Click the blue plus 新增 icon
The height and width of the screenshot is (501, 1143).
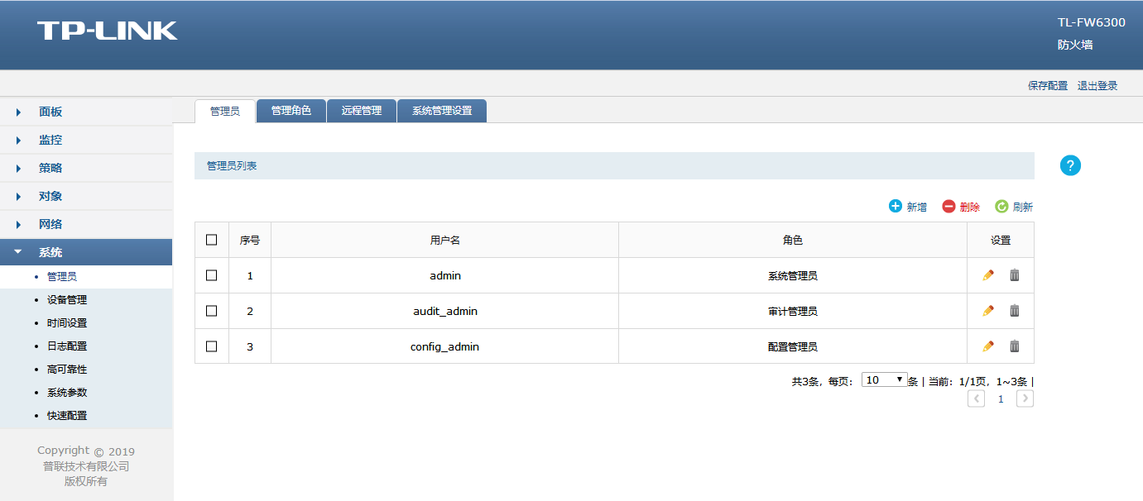(x=895, y=207)
